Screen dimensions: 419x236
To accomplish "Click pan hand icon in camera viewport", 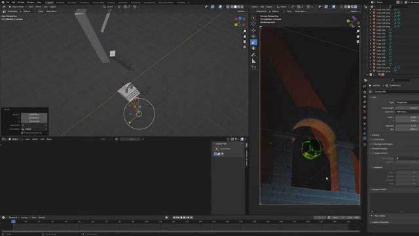I will coord(358,37).
